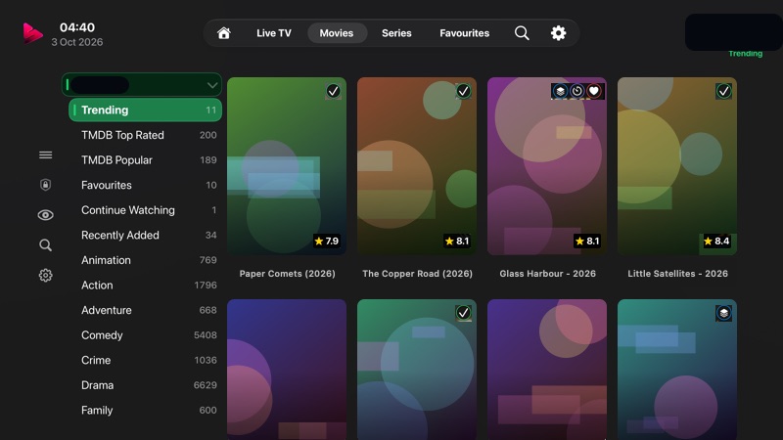Click the 8.4 star rating badge

point(716,242)
